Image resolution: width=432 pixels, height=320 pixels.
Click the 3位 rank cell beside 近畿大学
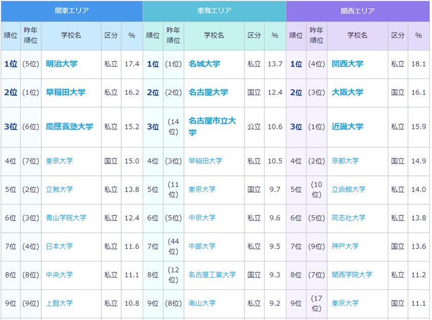pyautogui.click(x=296, y=126)
